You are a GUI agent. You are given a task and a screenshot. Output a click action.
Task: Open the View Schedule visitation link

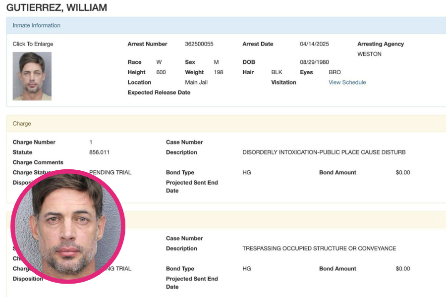coord(347,83)
